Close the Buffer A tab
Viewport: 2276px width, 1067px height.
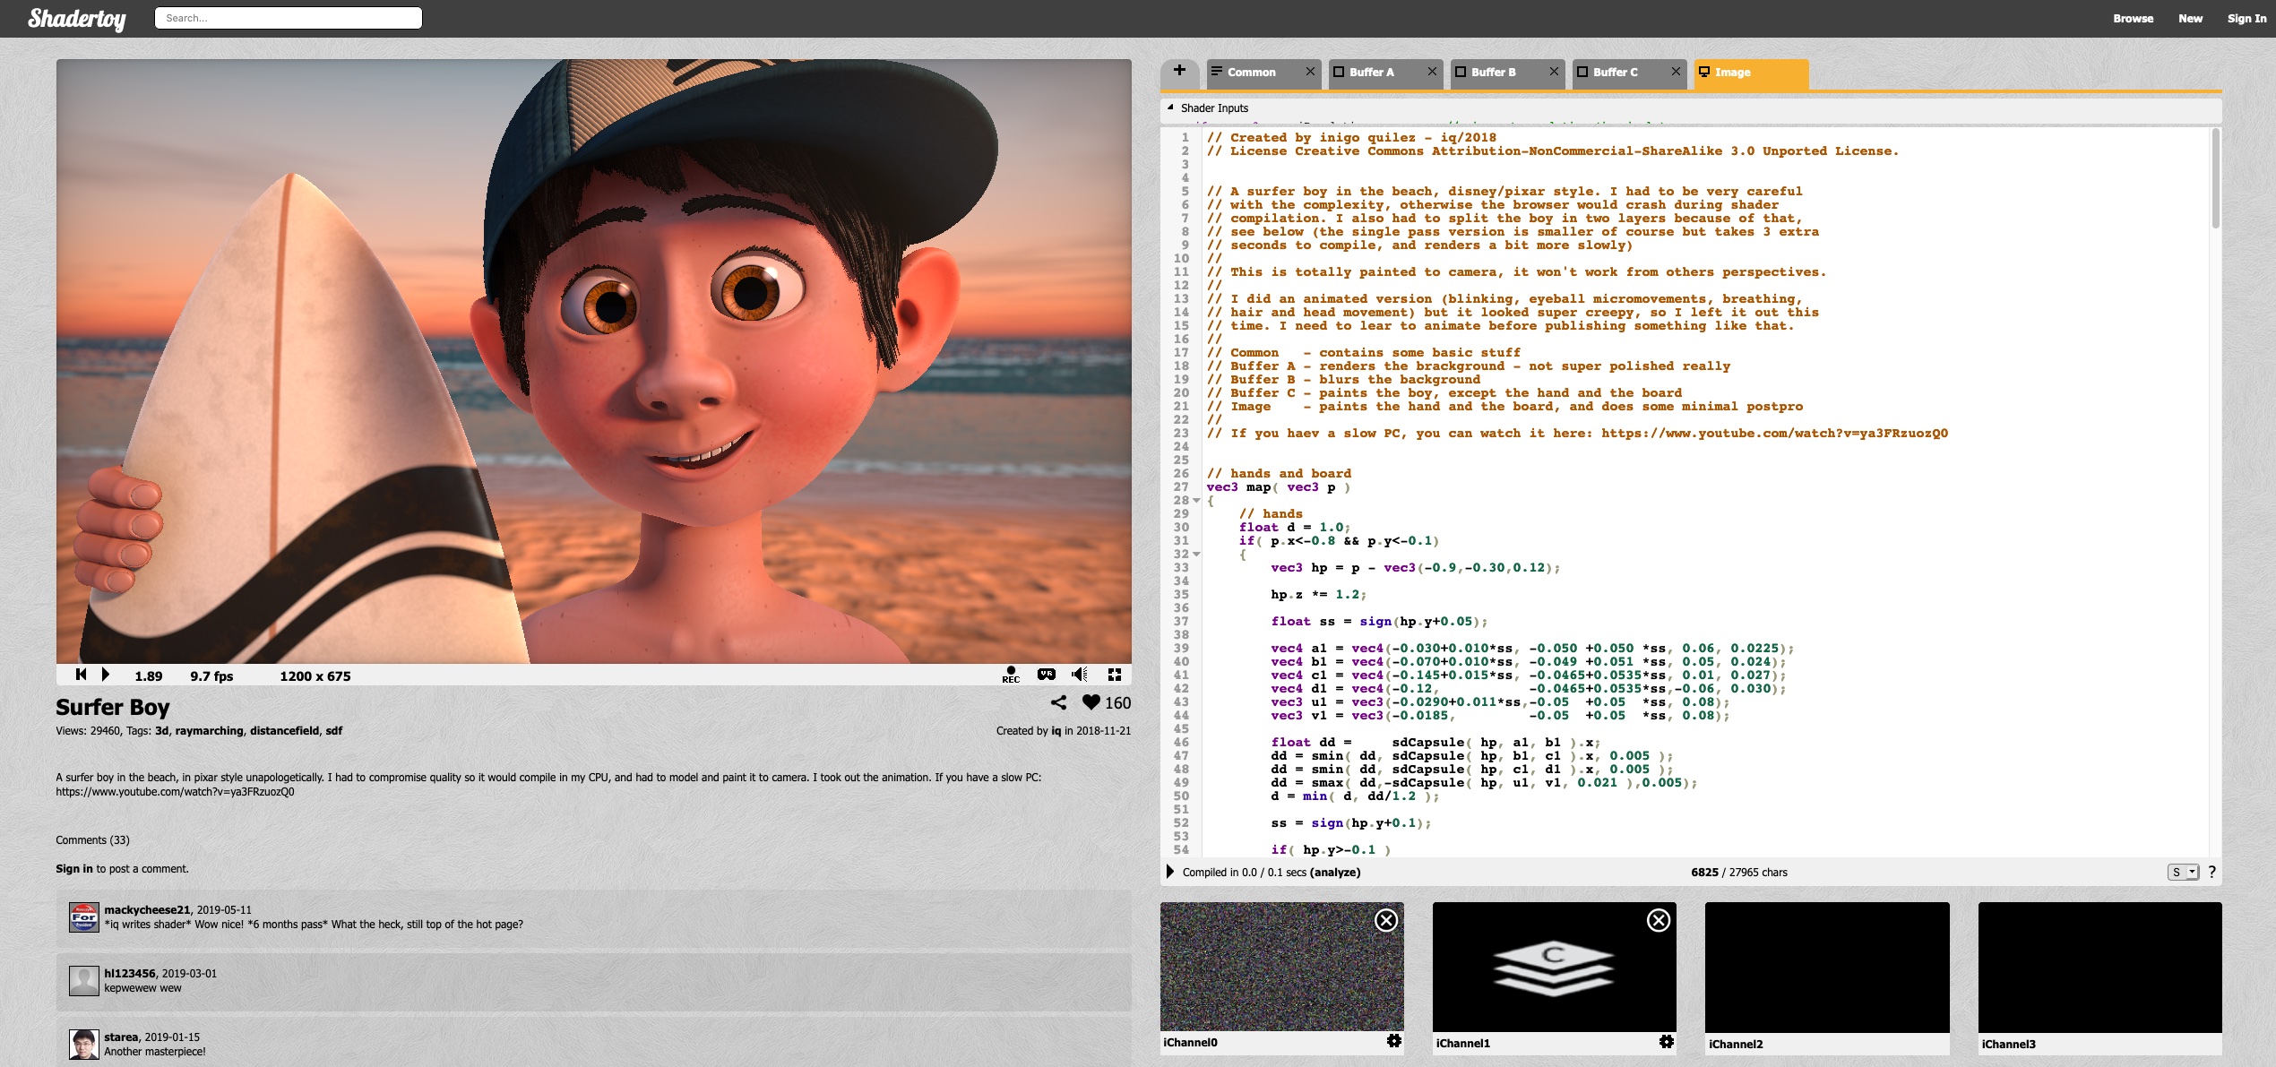(1432, 72)
